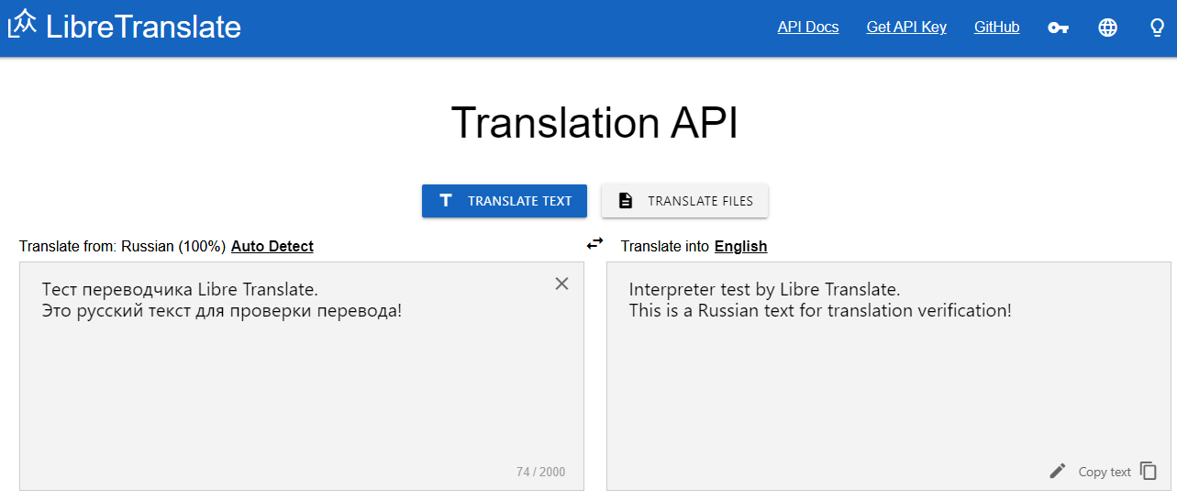Viewport: 1177px width, 501px height.
Task: Switch to Translate Files mode
Action: 684,201
